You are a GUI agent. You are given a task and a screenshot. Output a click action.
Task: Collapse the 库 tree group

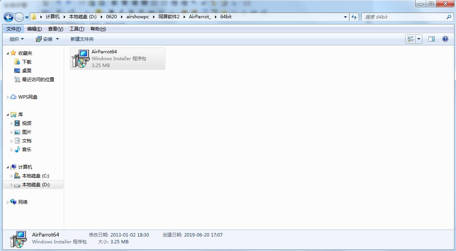(8, 115)
